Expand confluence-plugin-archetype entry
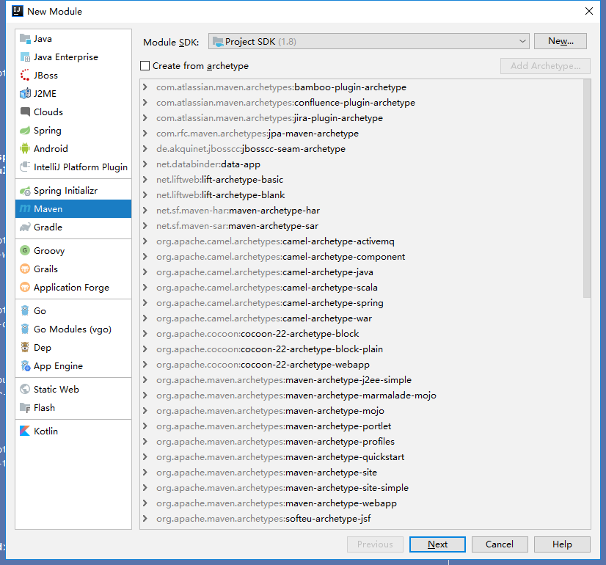The width and height of the screenshot is (606, 565). click(145, 103)
